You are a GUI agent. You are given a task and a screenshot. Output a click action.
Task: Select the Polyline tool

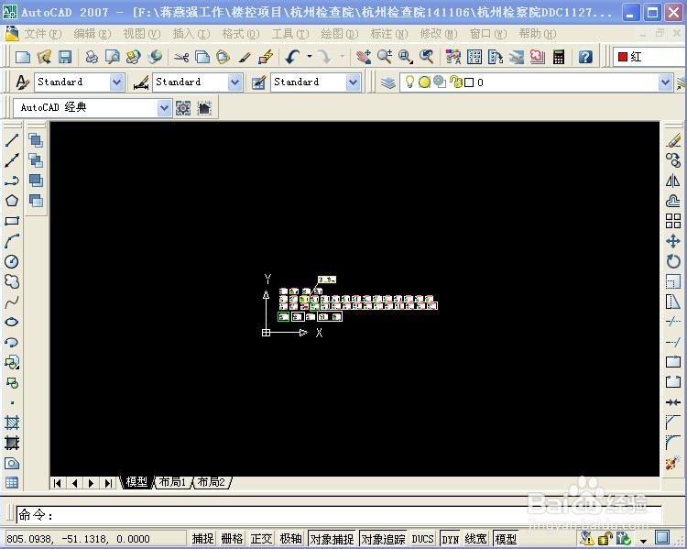pyautogui.click(x=12, y=181)
